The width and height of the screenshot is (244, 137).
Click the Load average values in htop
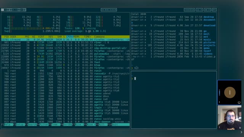point(96,31)
